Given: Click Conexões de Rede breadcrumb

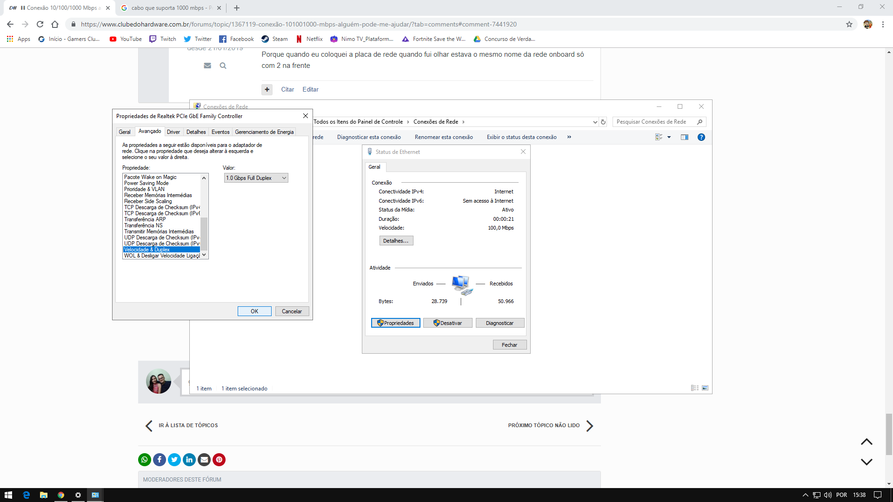Looking at the screenshot, I should click(x=436, y=122).
